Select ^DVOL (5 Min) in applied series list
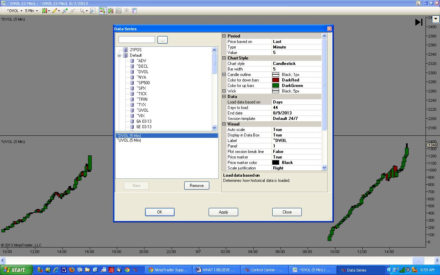Screen dimensions: 440x275 [167, 136]
